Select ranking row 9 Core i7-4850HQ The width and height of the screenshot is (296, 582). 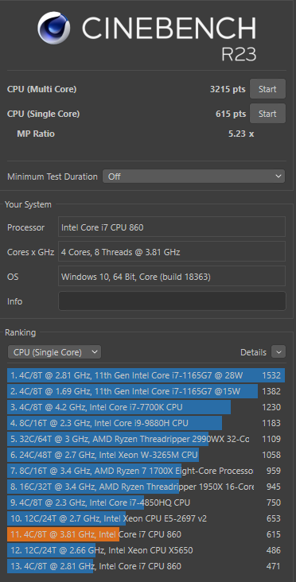[146, 502]
